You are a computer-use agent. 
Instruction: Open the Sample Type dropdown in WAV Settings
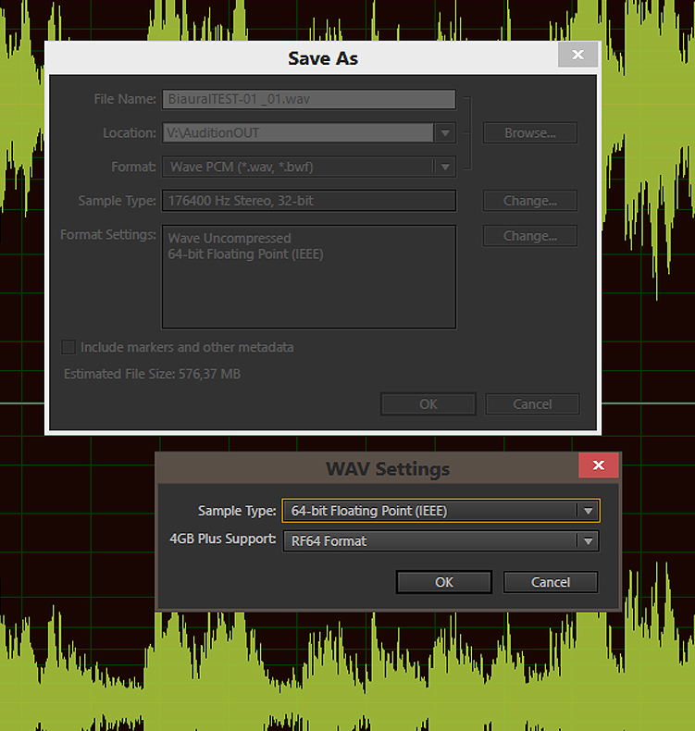[441, 511]
